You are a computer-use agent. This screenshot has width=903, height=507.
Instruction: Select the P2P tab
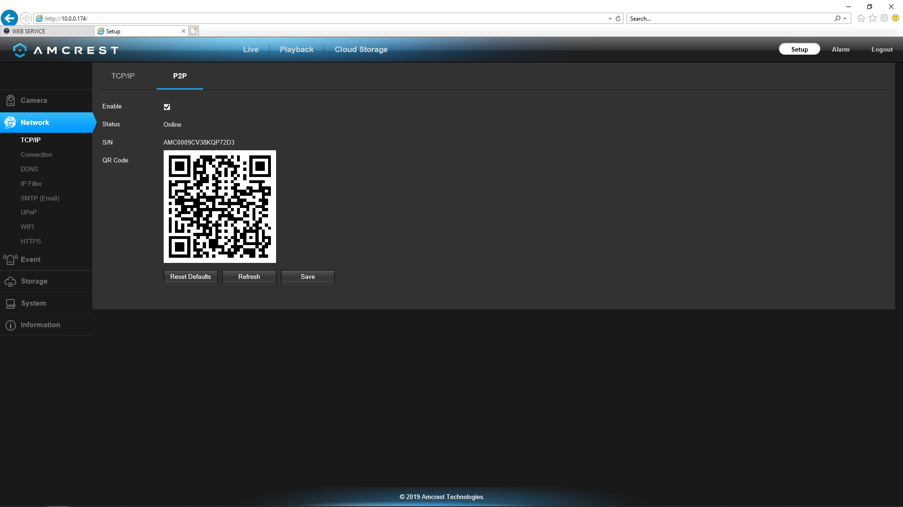pyautogui.click(x=180, y=76)
